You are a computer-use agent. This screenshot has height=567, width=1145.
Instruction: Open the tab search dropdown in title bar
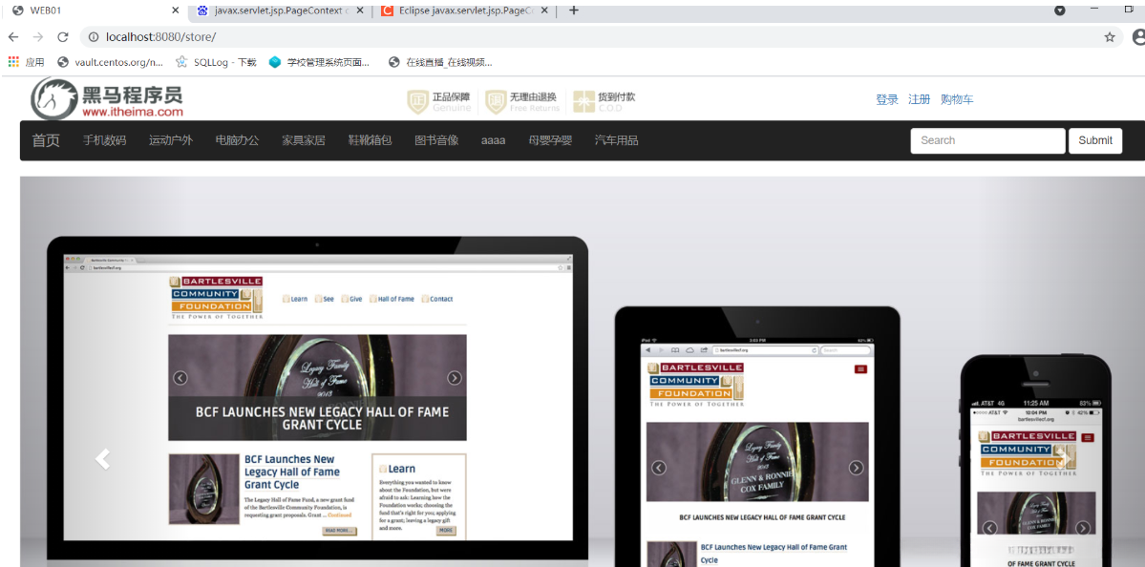1060,10
